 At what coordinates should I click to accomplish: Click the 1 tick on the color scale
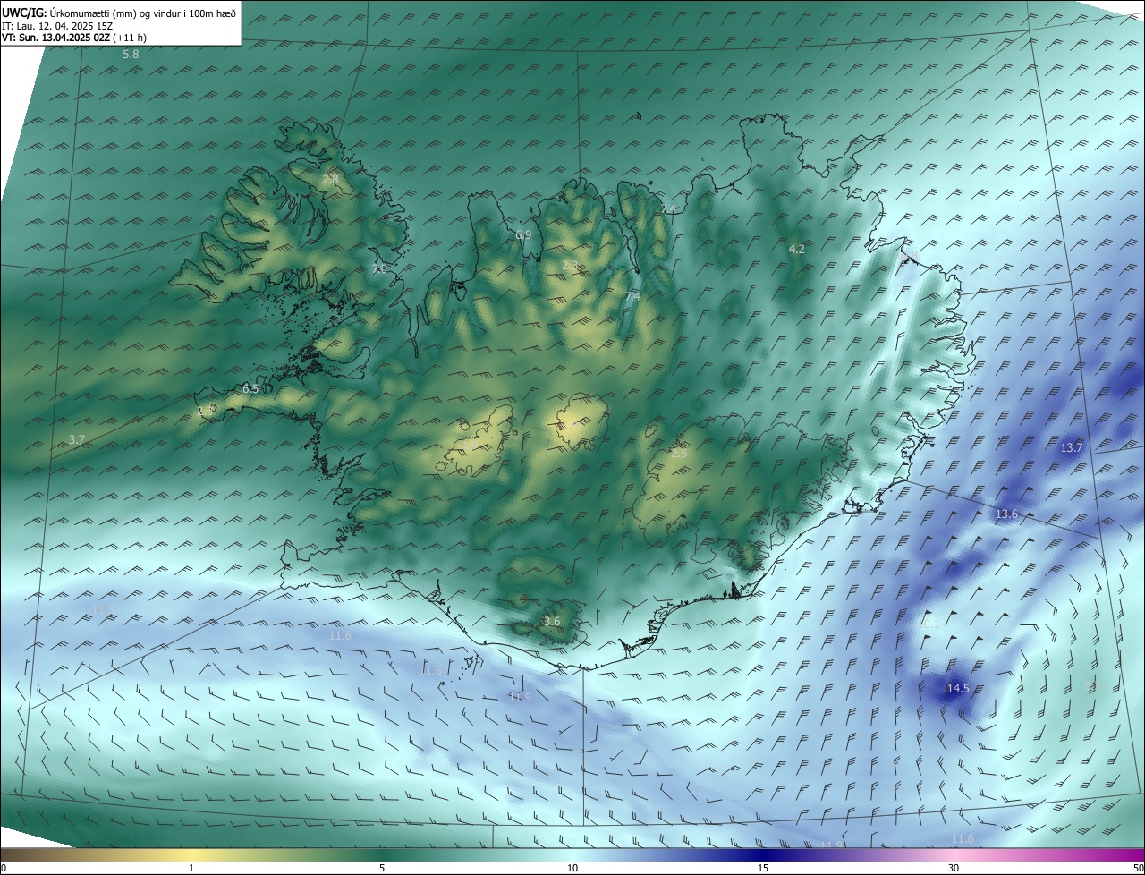[191, 868]
